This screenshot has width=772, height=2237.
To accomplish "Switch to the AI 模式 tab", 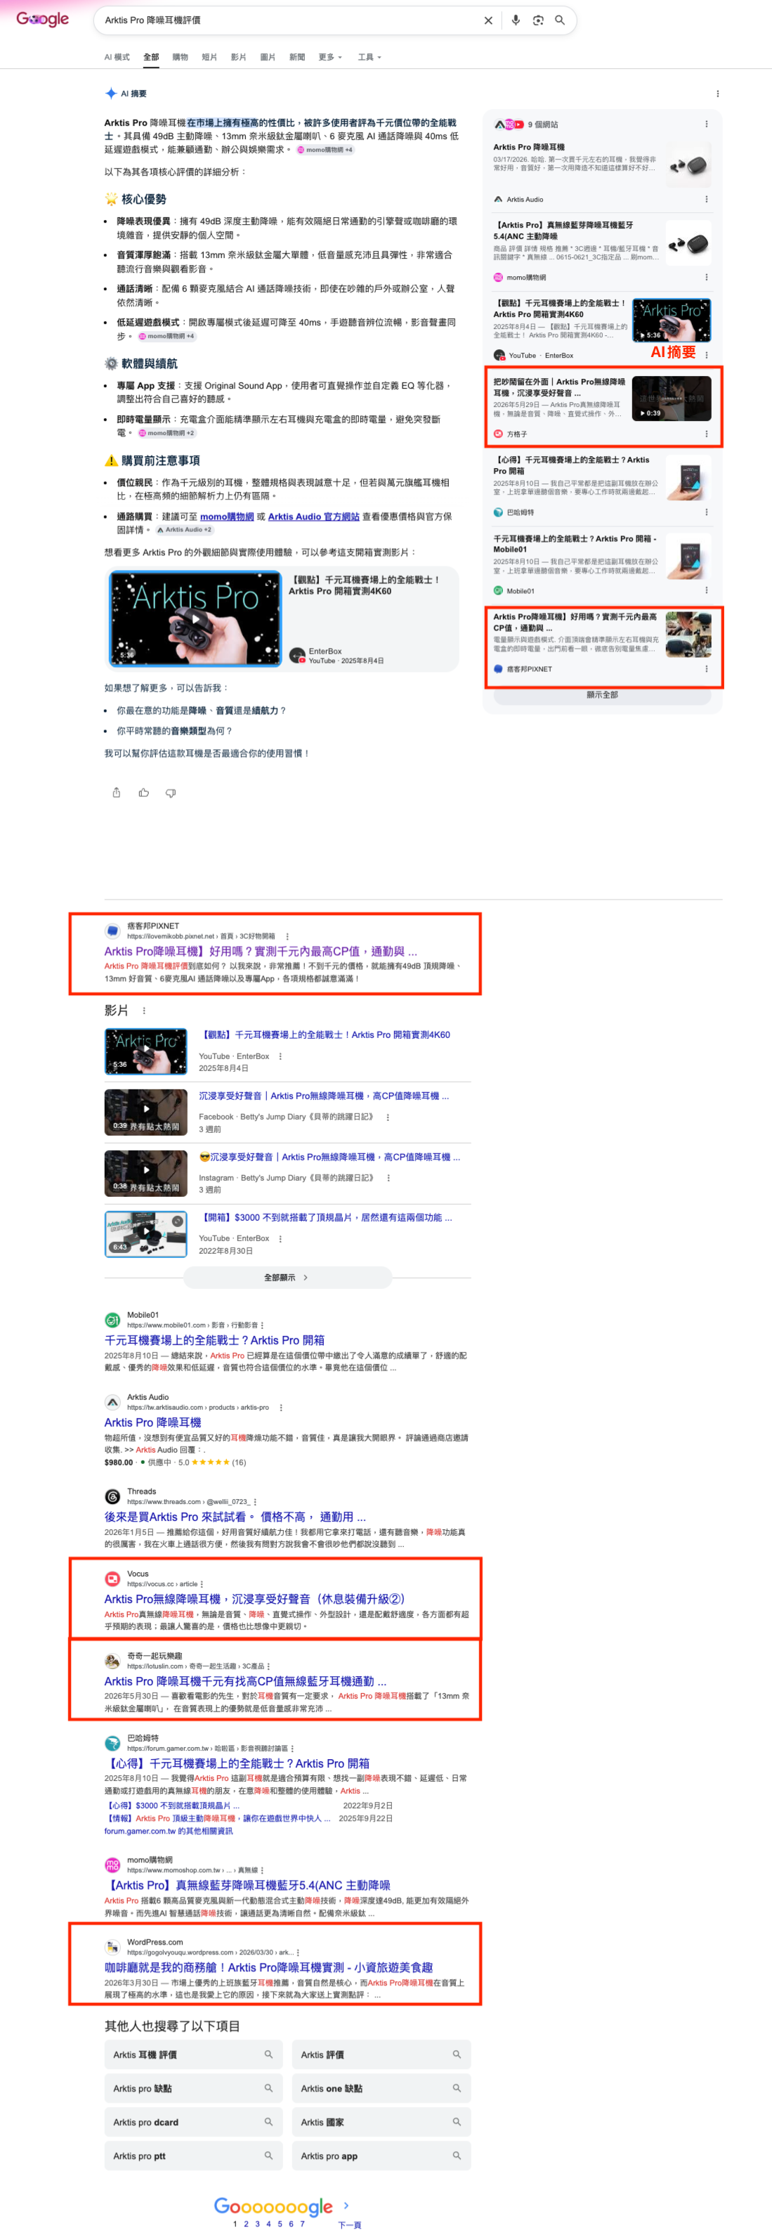I will point(117,58).
